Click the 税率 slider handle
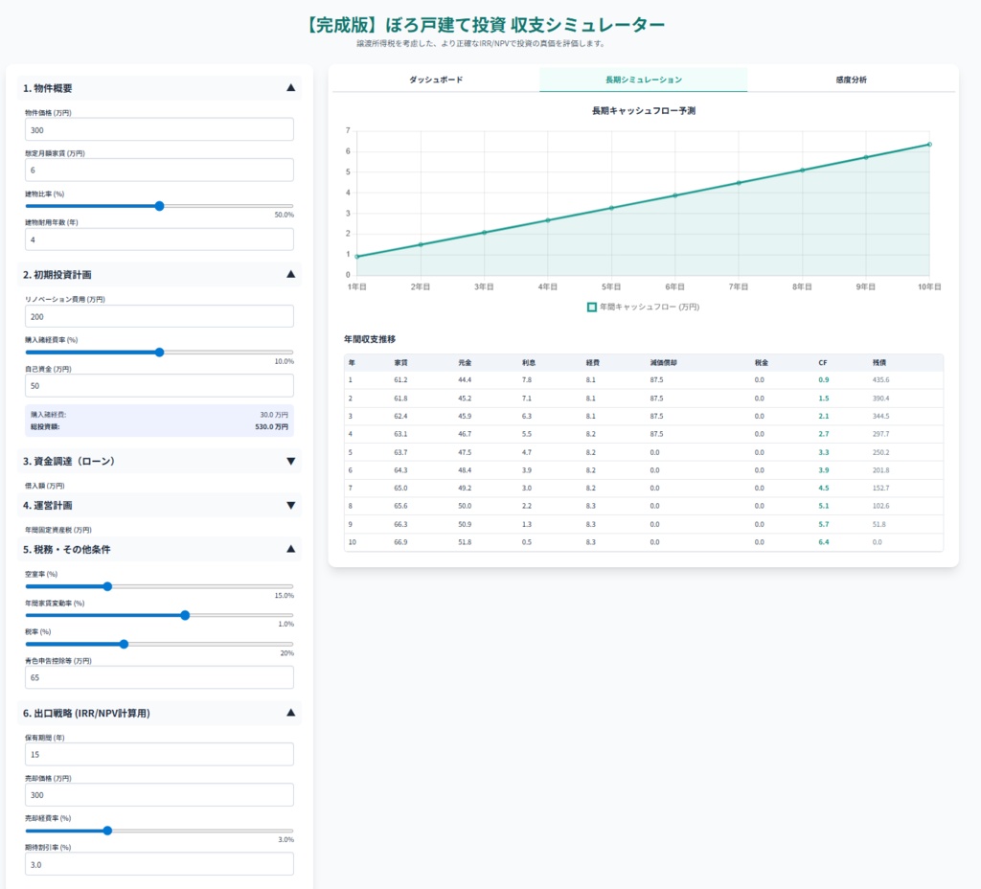Screen dimensions: 981x889 [x=124, y=644]
